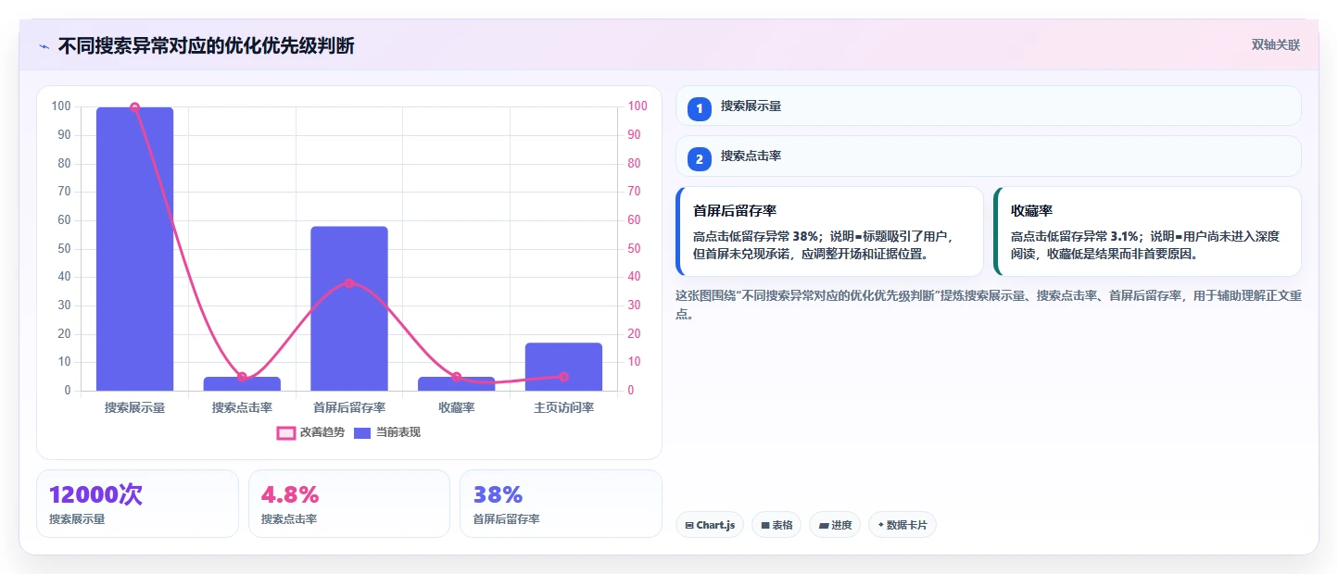The height and width of the screenshot is (574, 1338).
Task: Click the 搜索点击率 bar in chart
Action: point(242,383)
